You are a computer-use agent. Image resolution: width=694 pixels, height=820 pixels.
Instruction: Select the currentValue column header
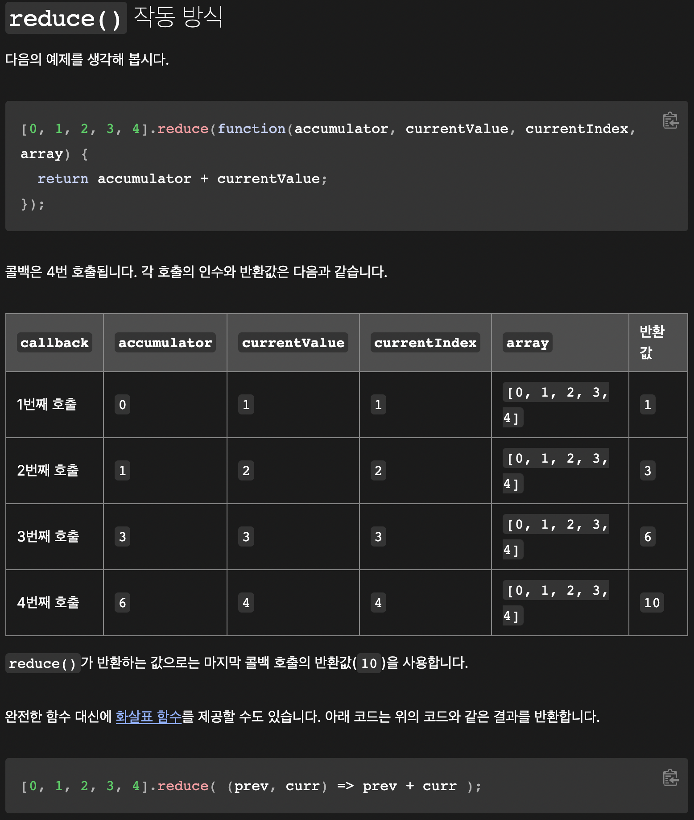pos(293,343)
